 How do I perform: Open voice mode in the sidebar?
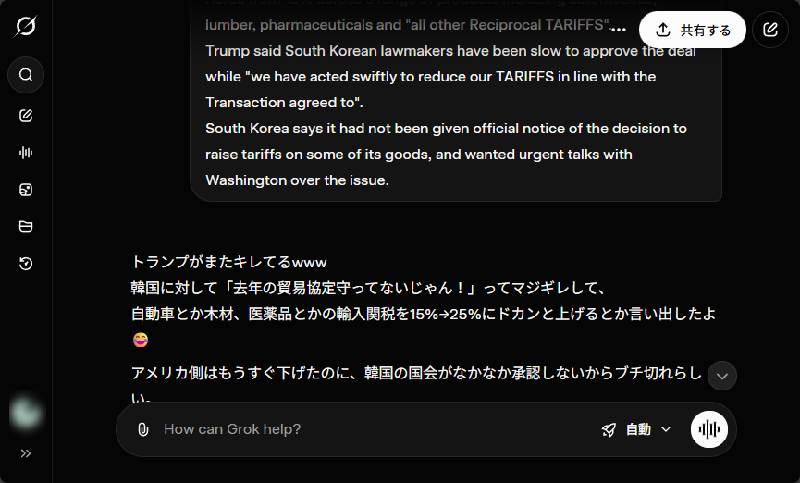tap(26, 153)
